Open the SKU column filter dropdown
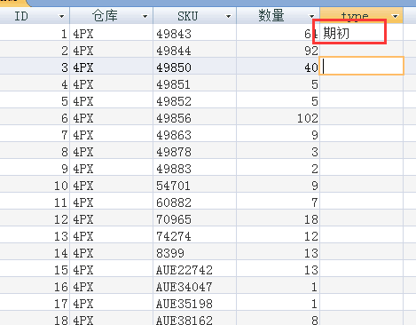Screen dimensions: 416x325 pos(228,16)
